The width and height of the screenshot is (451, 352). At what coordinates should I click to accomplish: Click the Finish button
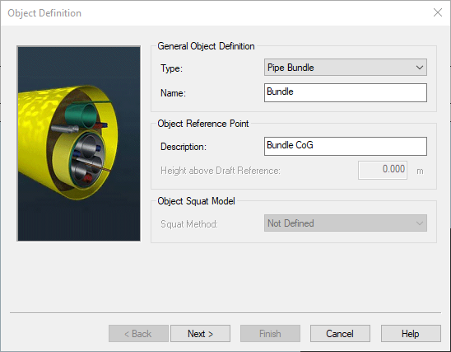270,334
